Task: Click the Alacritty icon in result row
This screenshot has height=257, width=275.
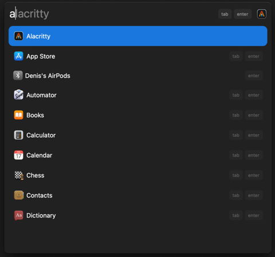Action: pos(18,36)
